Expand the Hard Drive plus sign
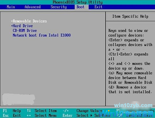The height and width of the screenshot is (118, 155). tap(12, 26)
